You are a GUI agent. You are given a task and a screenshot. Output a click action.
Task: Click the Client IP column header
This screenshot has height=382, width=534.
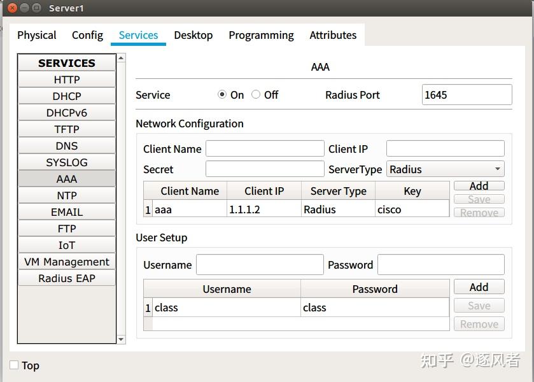(264, 191)
